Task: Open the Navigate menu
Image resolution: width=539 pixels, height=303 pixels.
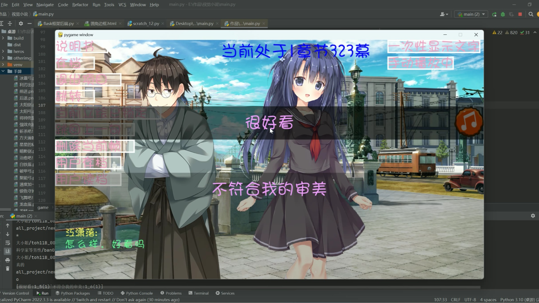Action: pyautogui.click(x=45, y=5)
